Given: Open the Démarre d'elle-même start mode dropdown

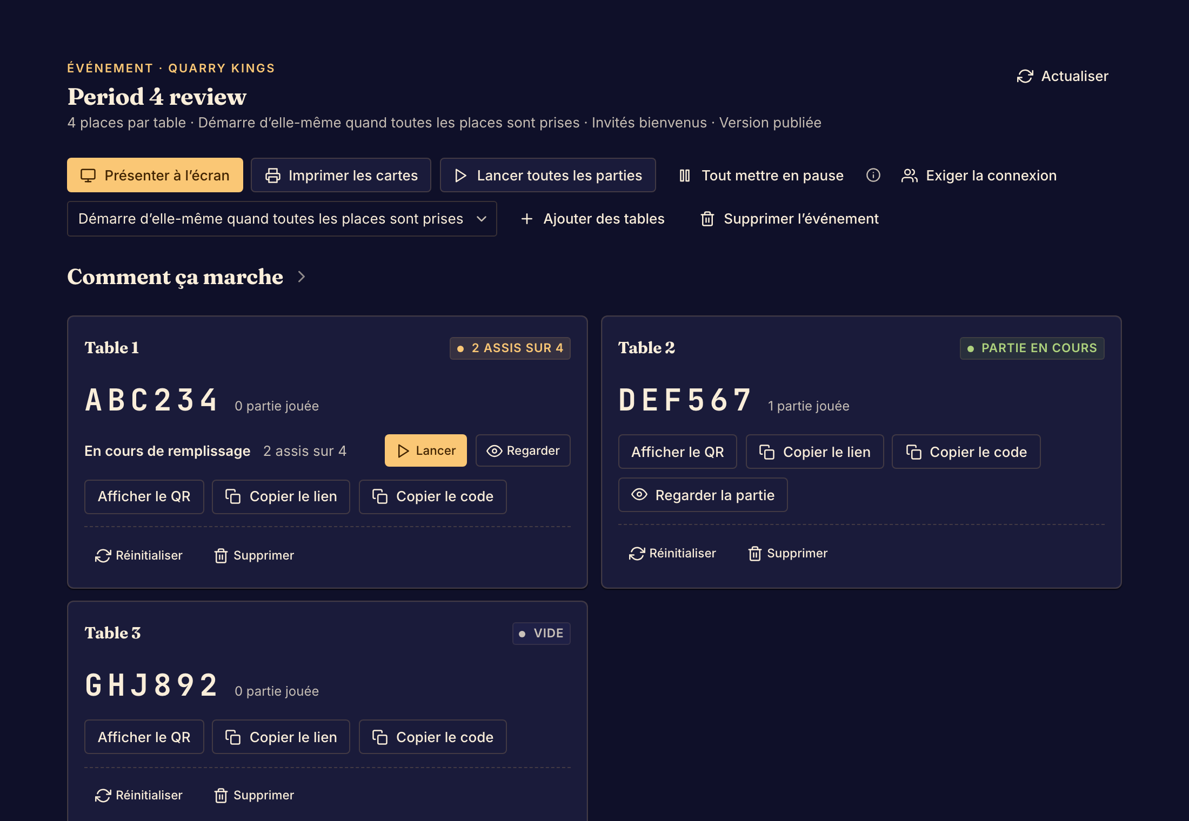Looking at the screenshot, I should tap(282, 219).
